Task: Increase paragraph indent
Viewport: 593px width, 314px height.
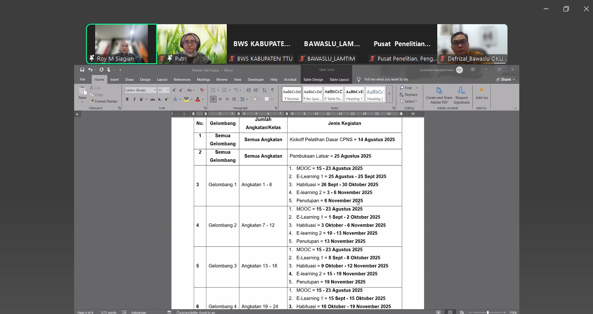Action: pyautogui.click(x=256, y=90)
